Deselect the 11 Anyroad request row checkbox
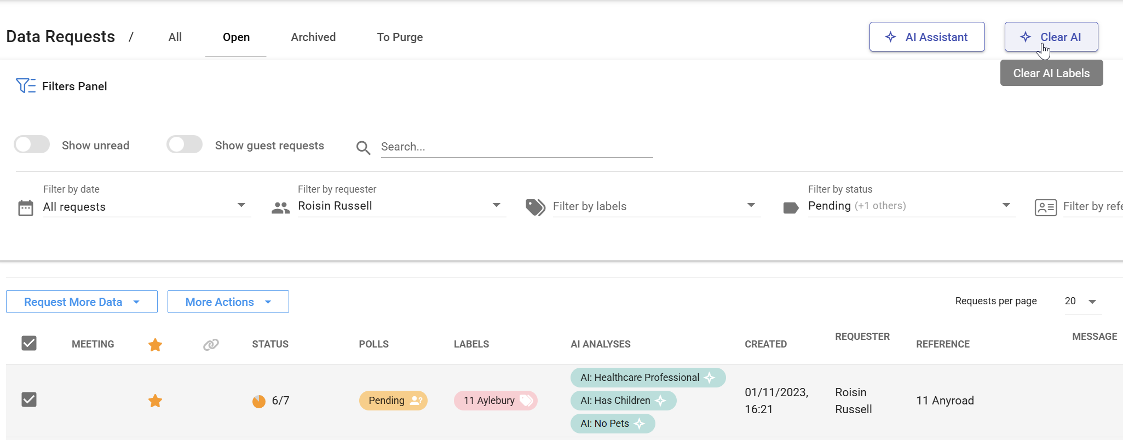This screenshot has height=440, width=1123. click(29, 400)
